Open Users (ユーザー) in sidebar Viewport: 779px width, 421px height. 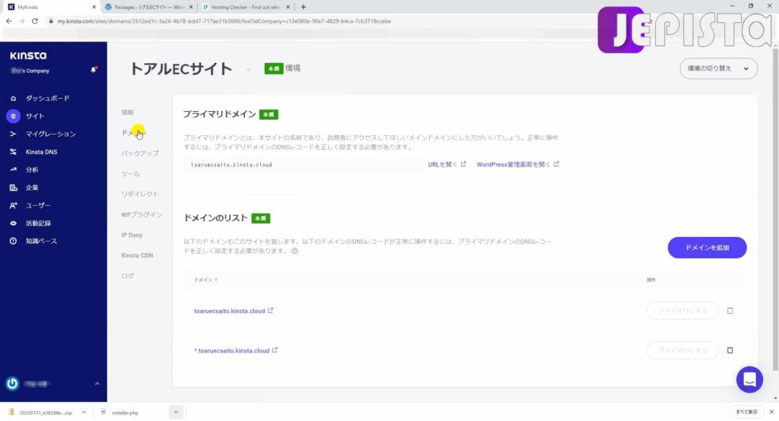tap(38, 205)
